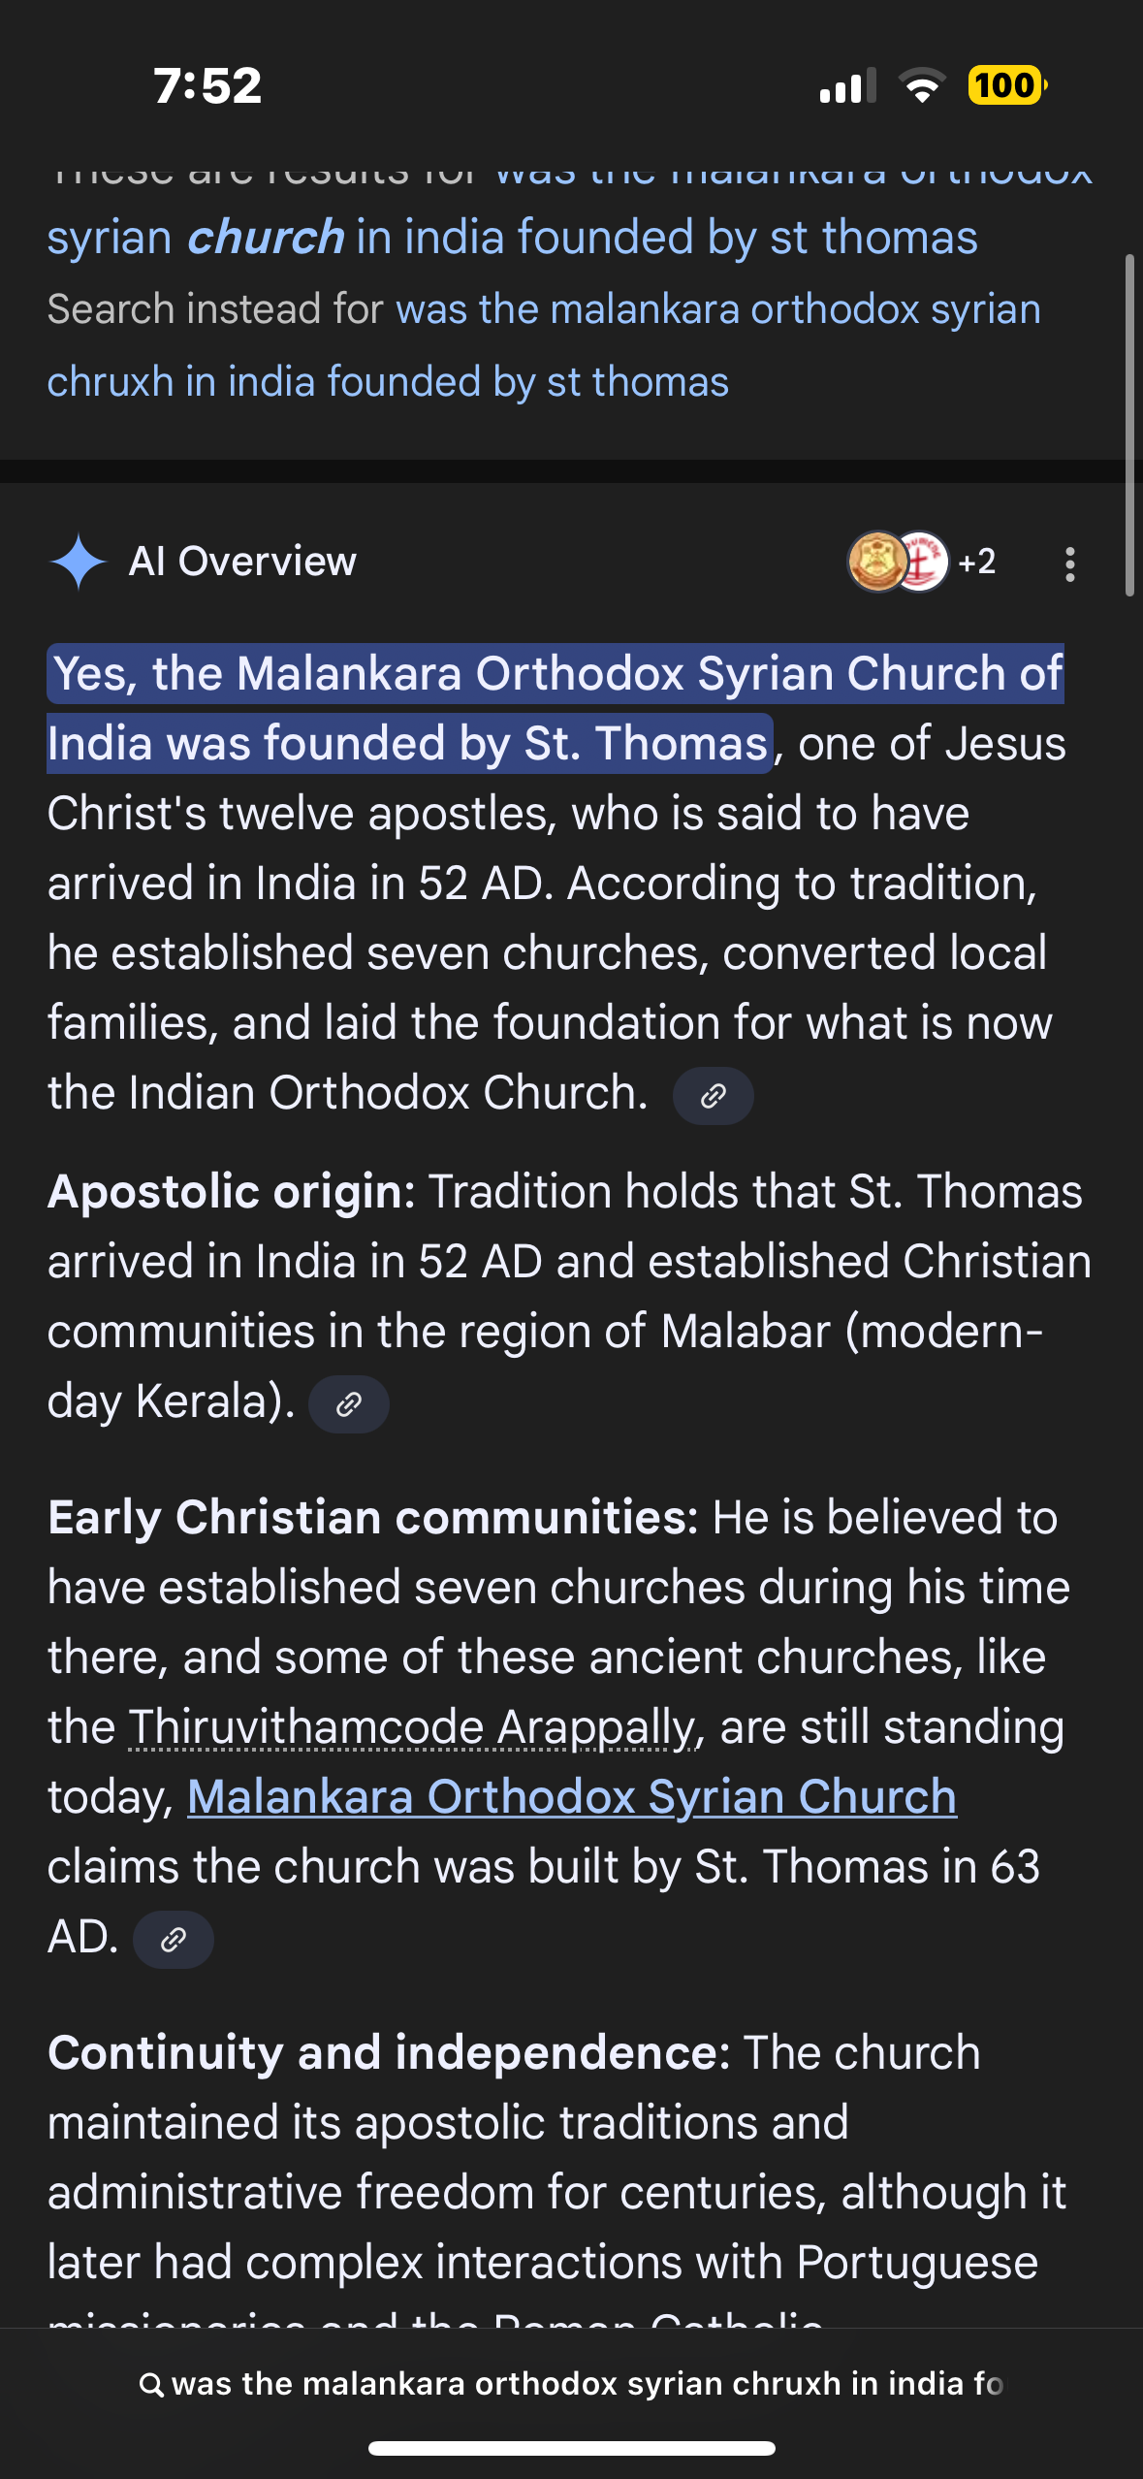Tap the corrected query with church in italics
Screen dimensions: 1143x2479
point(512,238)
